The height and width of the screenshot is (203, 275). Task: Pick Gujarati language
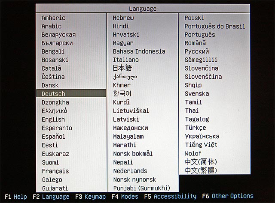click(55, 188)
